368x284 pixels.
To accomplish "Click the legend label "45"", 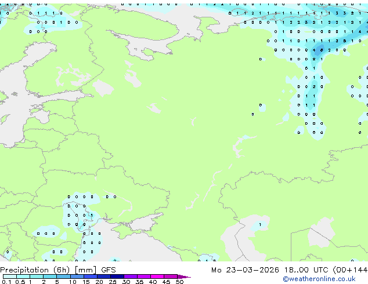I will point(166,282).
